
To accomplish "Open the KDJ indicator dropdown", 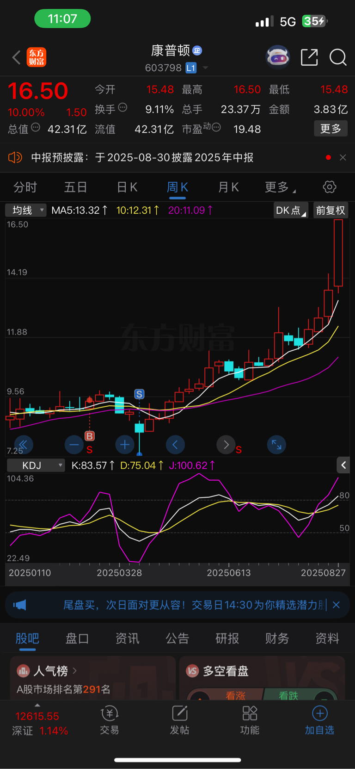I will coord(36,465).
